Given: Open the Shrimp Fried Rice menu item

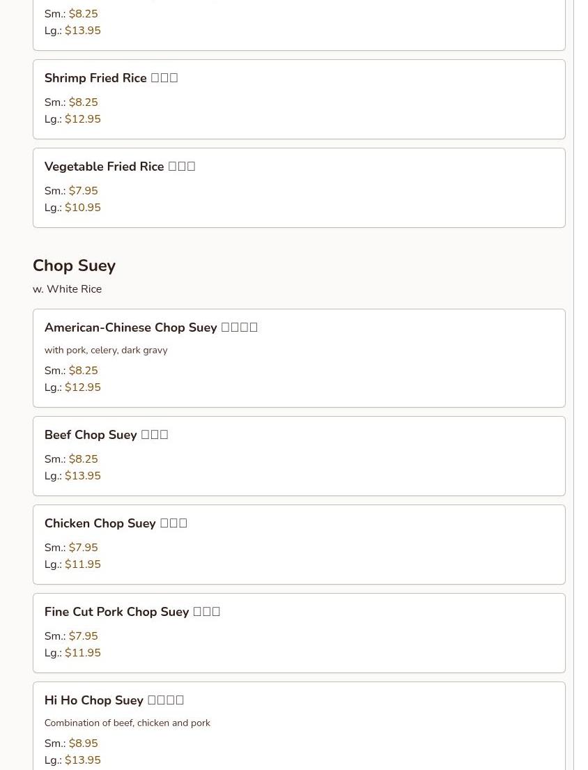Looking at the screenshot, I should point(111,78).
